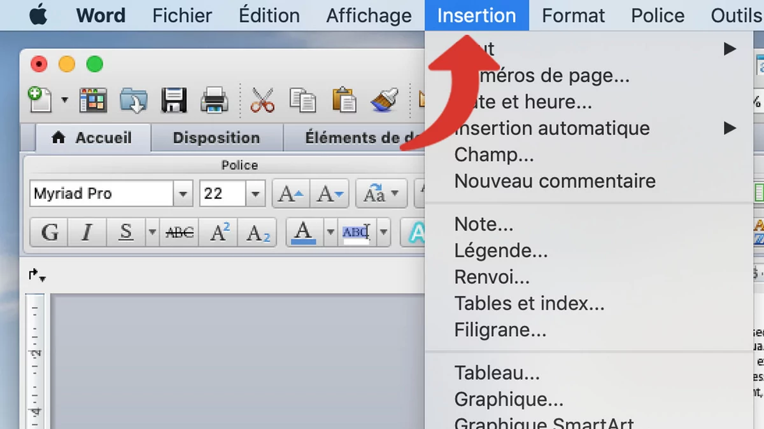764x429 pixels.
Task: Select Tables et index... menu item
Action: click(589, 304)
